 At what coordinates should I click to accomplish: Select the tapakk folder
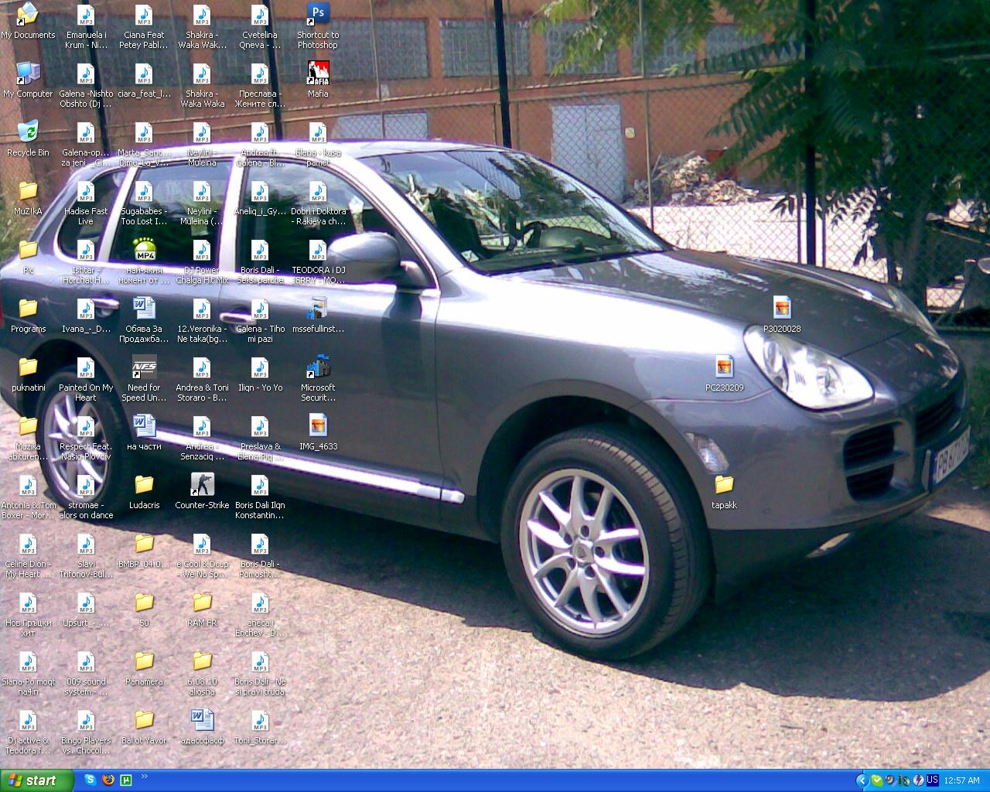point(724,490)
